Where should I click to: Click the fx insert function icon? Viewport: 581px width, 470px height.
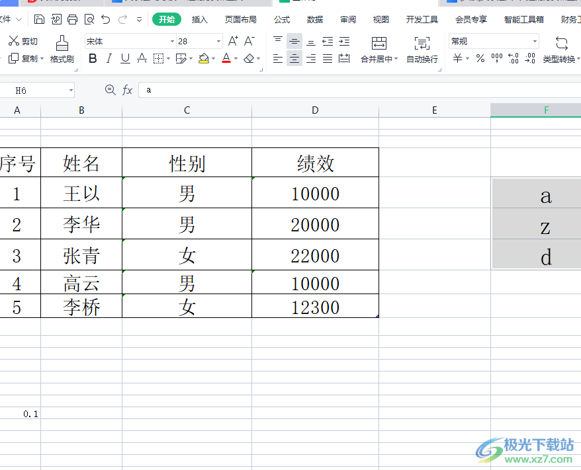[x=127, y=90]
